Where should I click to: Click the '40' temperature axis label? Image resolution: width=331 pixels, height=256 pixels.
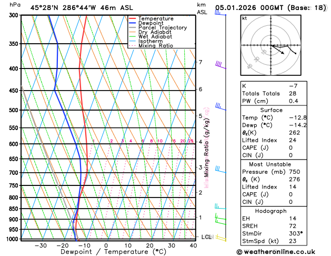tap(193, 245)
